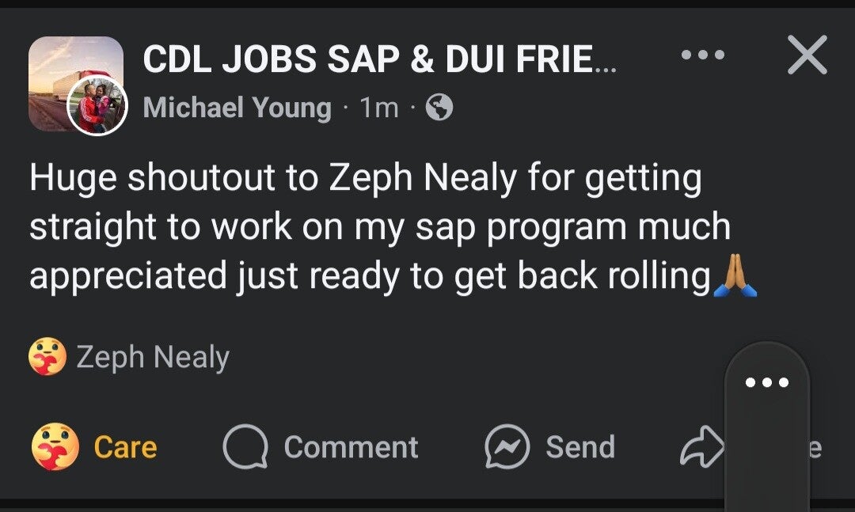Viewport: 855px width, 512px height.
Task: Click Michael Young's round profile picture
Action: coord(97,107)
